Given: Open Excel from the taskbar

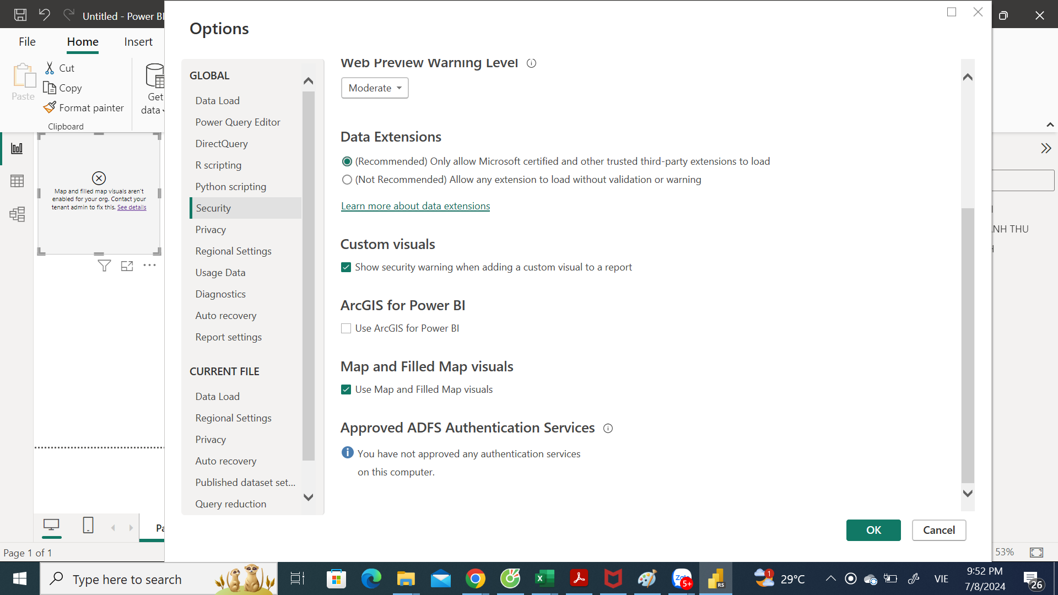Looking at the screenshot, I should coord(544,579).
